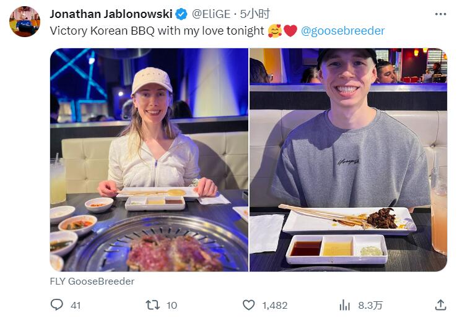Screen dimensions: 457x318
Task: Open the @goosebreeder mention link
Action: [342, 30]
